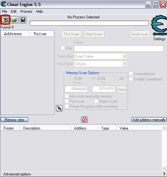Click the Next Scan button

pos(94,34)
